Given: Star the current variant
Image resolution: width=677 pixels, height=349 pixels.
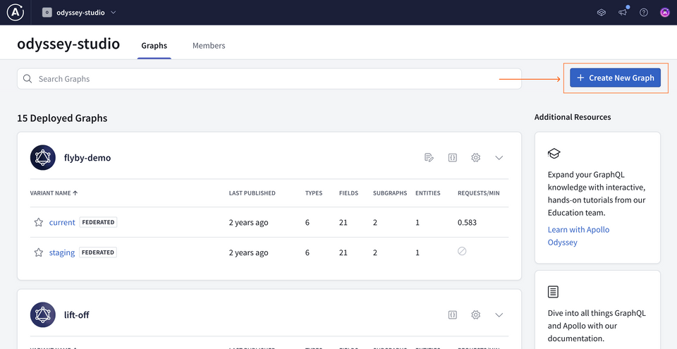Looking at the screenshot, I should point(38,223).
